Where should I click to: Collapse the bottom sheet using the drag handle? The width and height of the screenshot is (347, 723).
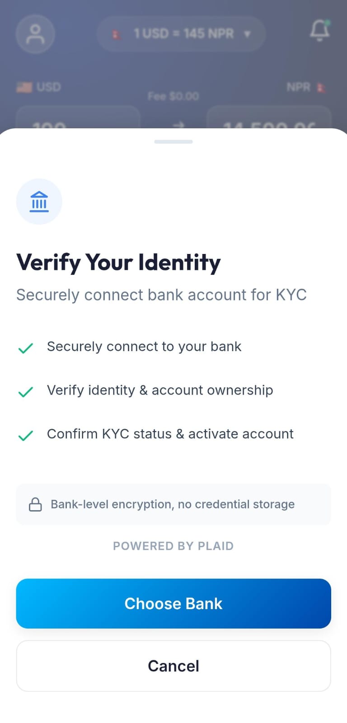pyautogui.click(x=173, y=141)
